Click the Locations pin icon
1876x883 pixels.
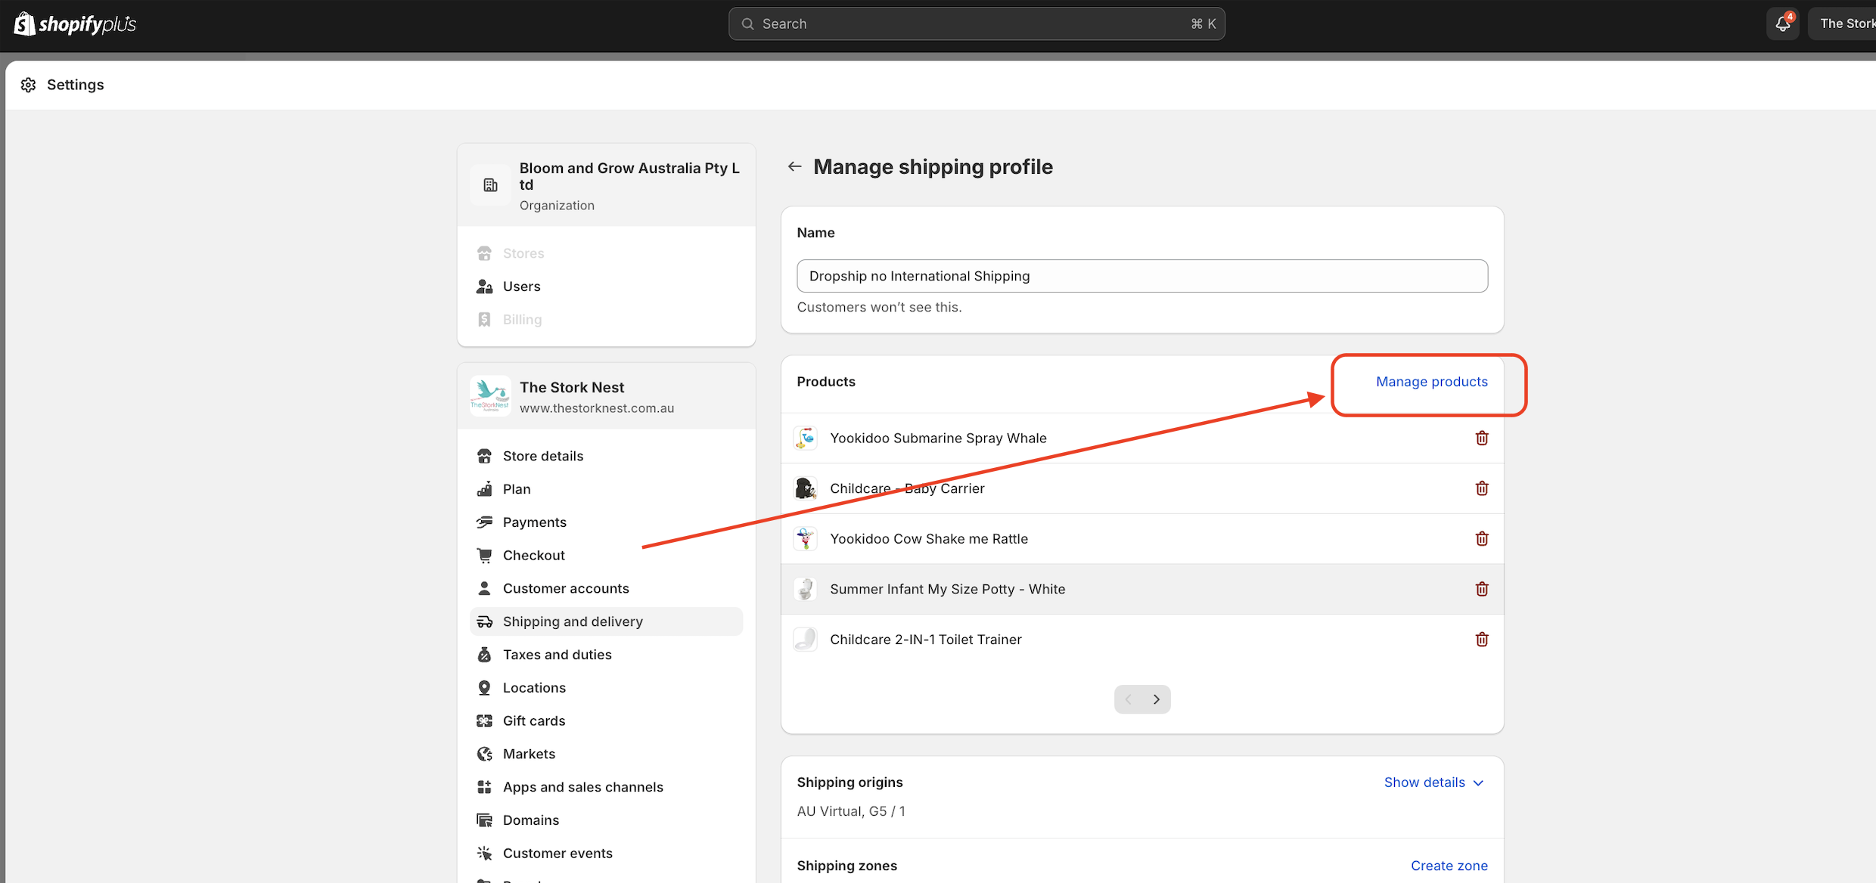(484, 688)
